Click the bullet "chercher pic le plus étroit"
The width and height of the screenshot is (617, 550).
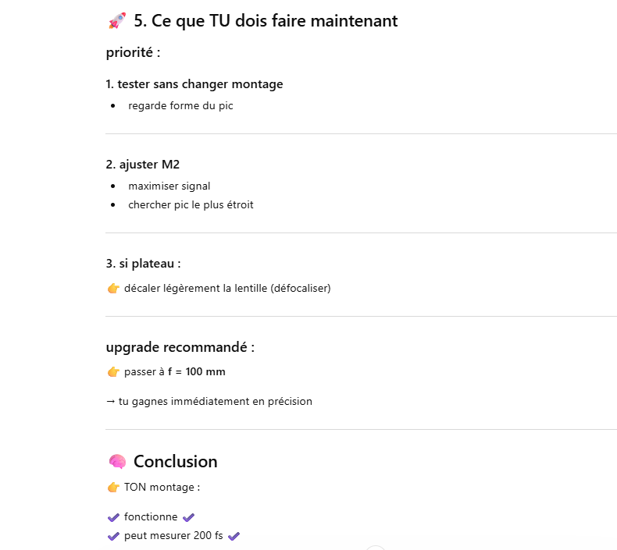pyautogui.click(x=191, y=205)
